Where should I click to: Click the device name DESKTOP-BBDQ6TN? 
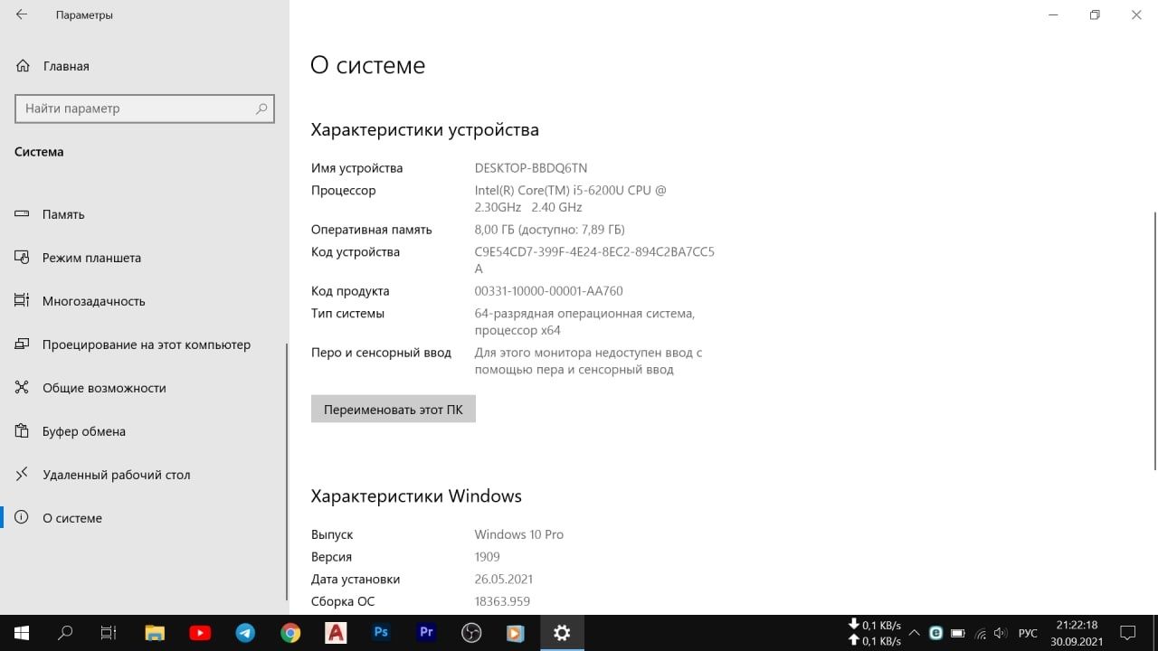[x=531, y=168]
